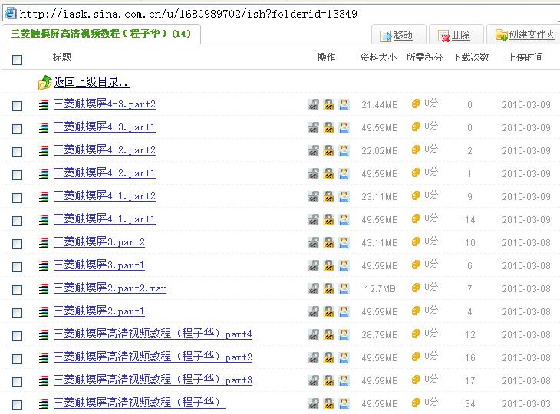Click the RAR archive icon beside 三菱触摸屏4-3.part2
The image size is (560, 414).
point(44,105)
